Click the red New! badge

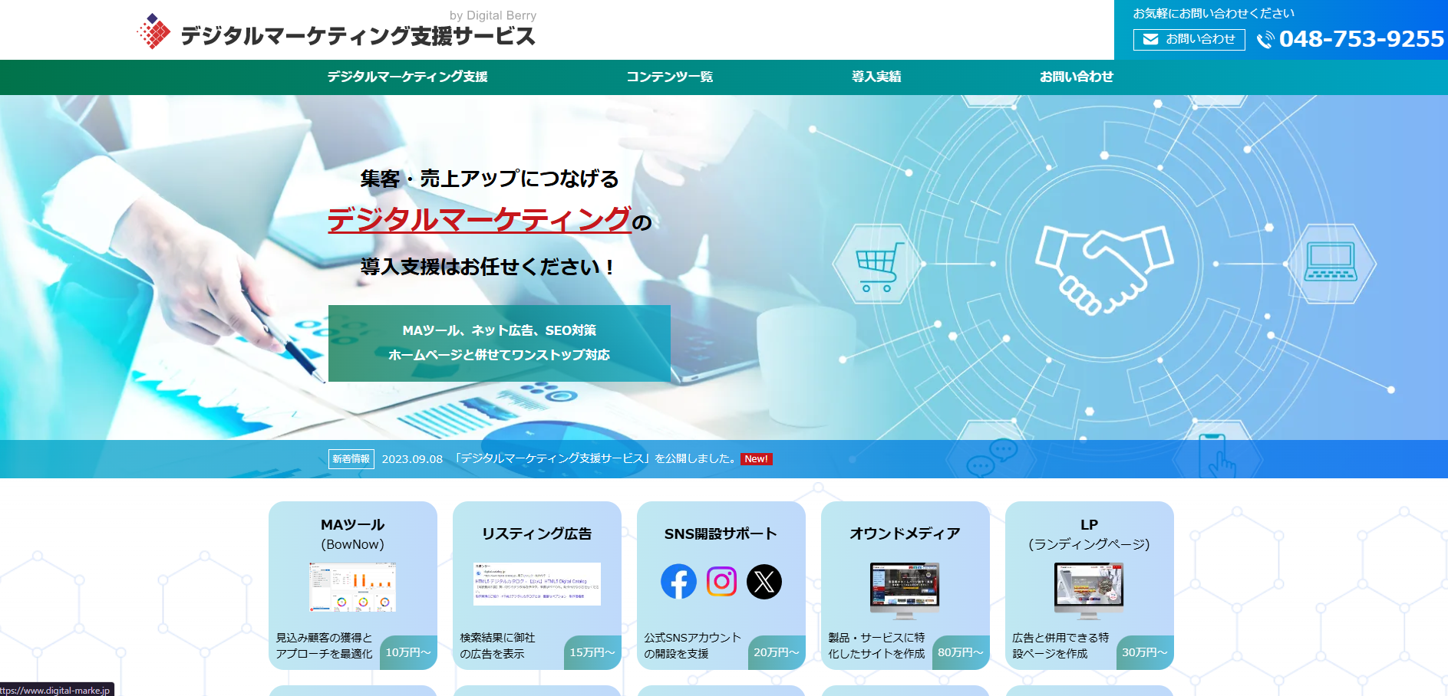[x=756, y=459]
